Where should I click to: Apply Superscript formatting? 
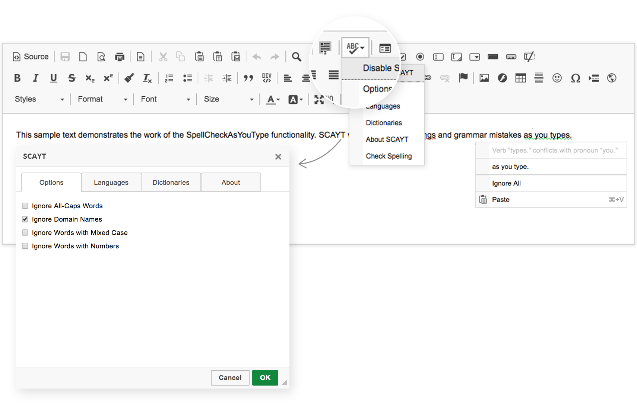coord(108,78)
